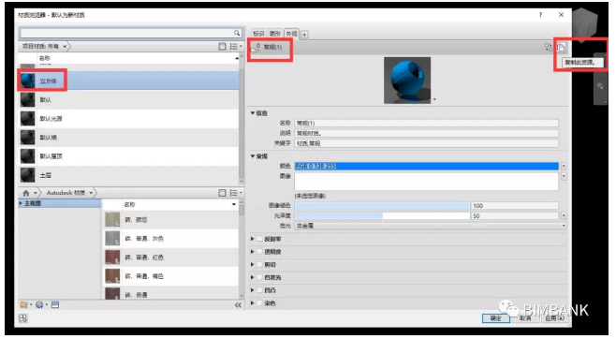This screenshot has width=616, height=339.
Task: Click the 取消 button
Action: tap(525, 317)
